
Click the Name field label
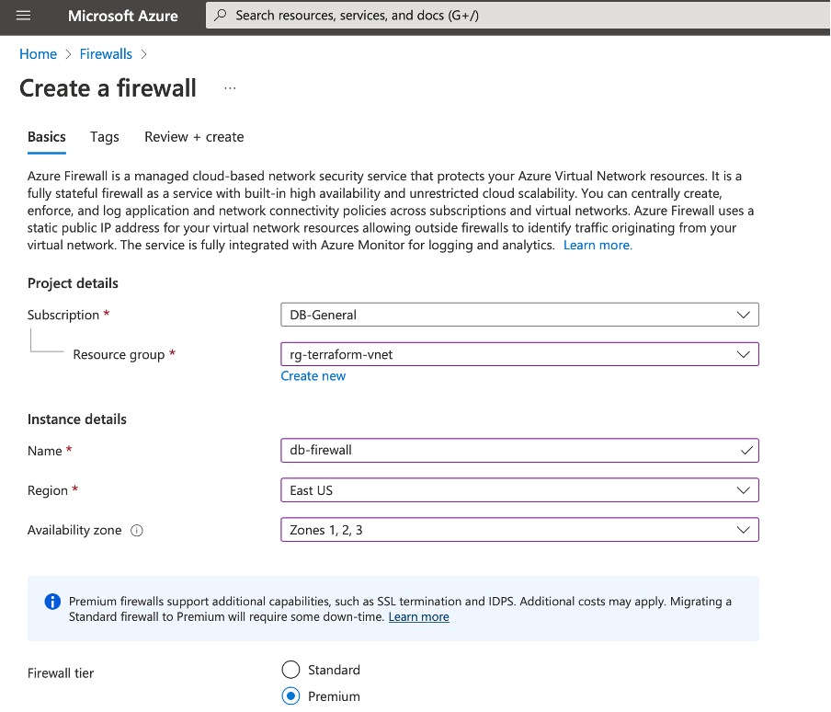(44, 451)
